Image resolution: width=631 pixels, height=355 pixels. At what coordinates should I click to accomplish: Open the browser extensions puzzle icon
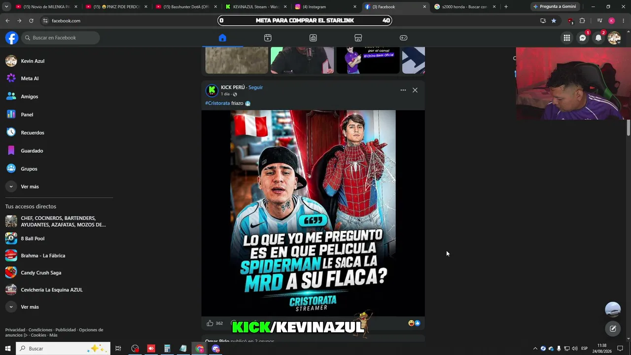[x=582, y=21]
